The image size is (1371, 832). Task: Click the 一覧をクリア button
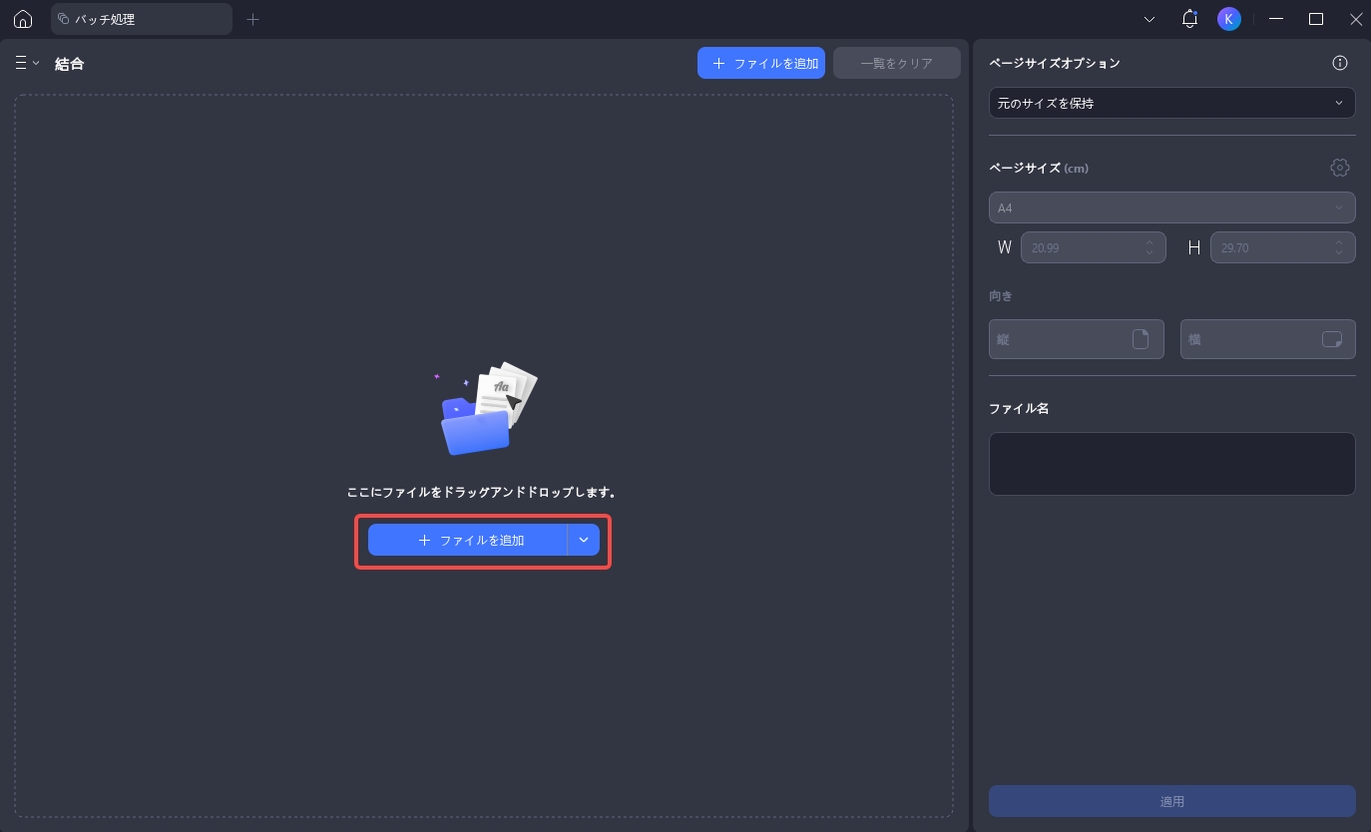pyautogui.click(x=897, y=63)
